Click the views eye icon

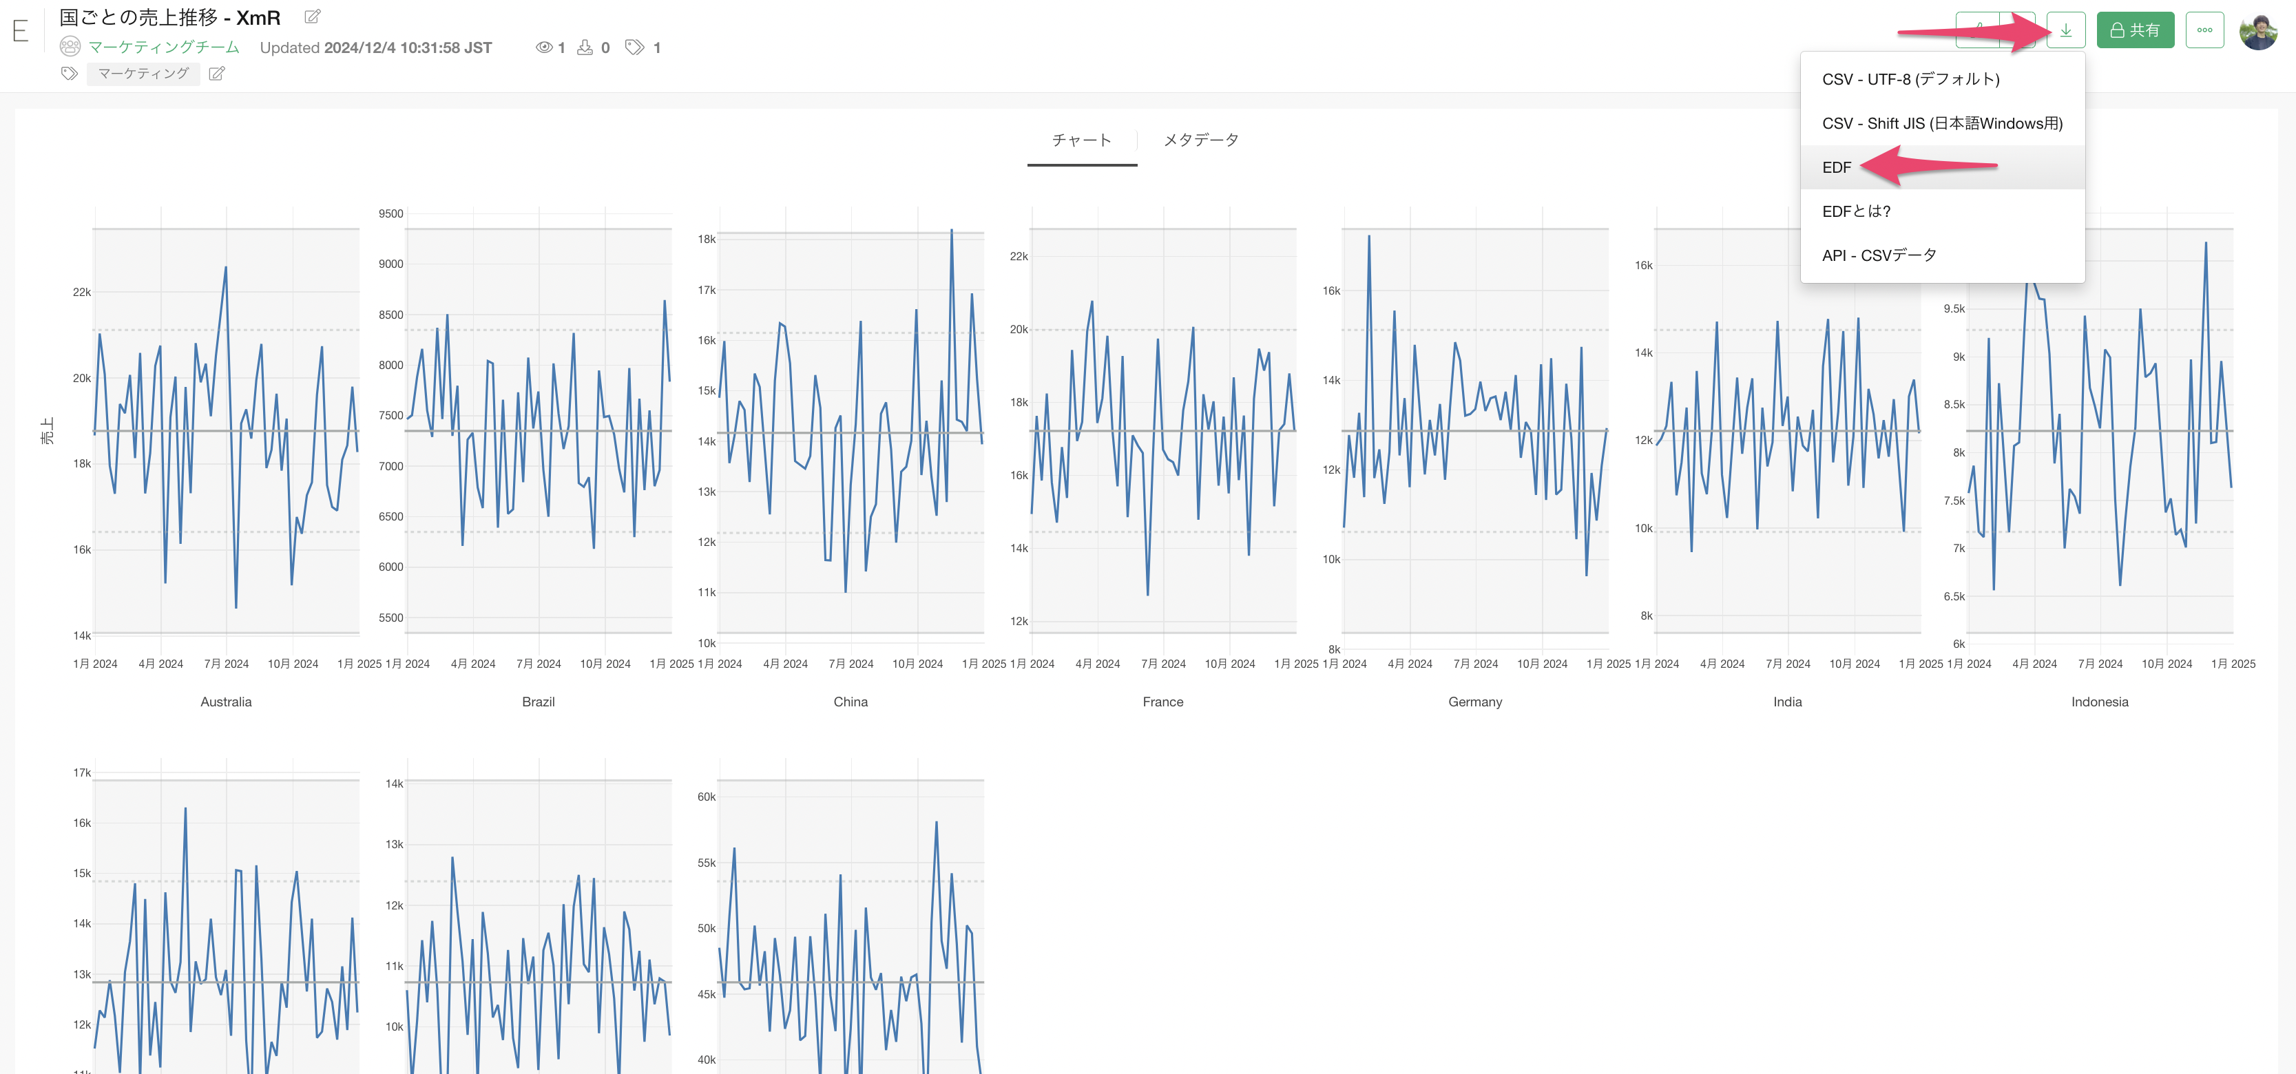pos(543,48)
